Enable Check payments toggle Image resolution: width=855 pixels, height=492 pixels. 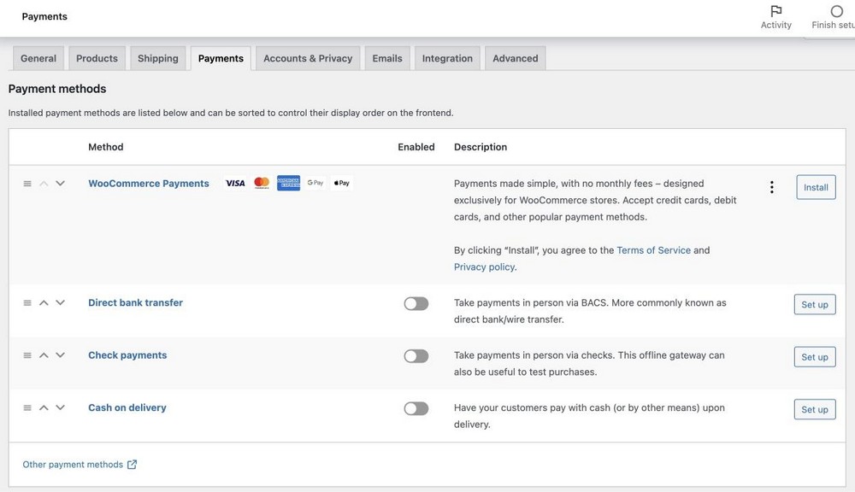point(416,356)
